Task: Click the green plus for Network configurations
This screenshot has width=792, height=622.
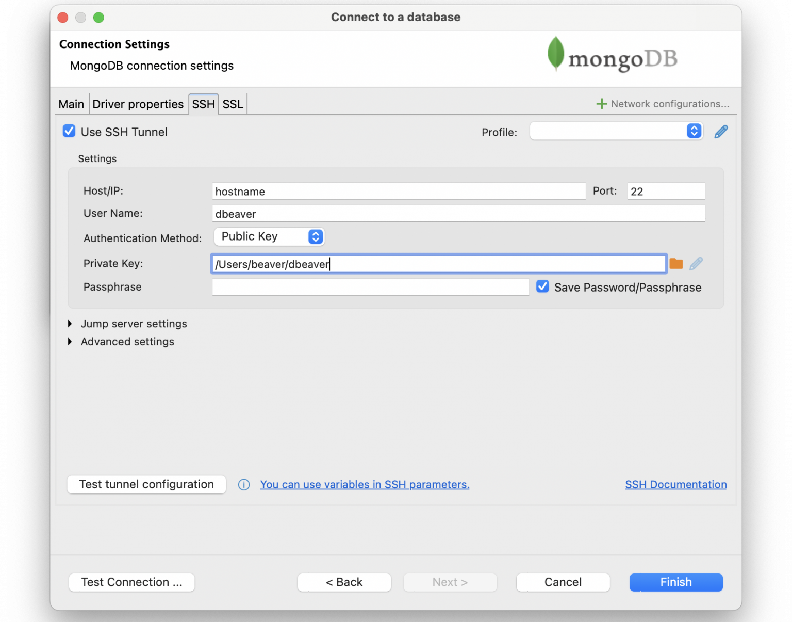Action: pos(601,103)
